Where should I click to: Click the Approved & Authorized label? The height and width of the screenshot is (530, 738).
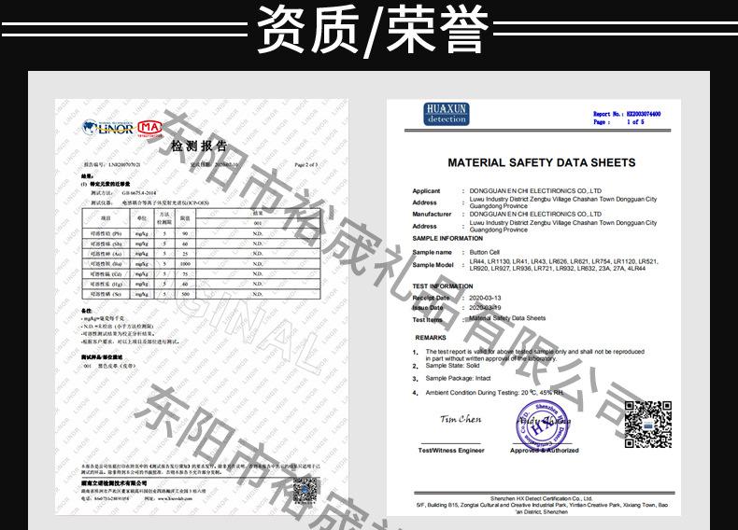(544, 451)
